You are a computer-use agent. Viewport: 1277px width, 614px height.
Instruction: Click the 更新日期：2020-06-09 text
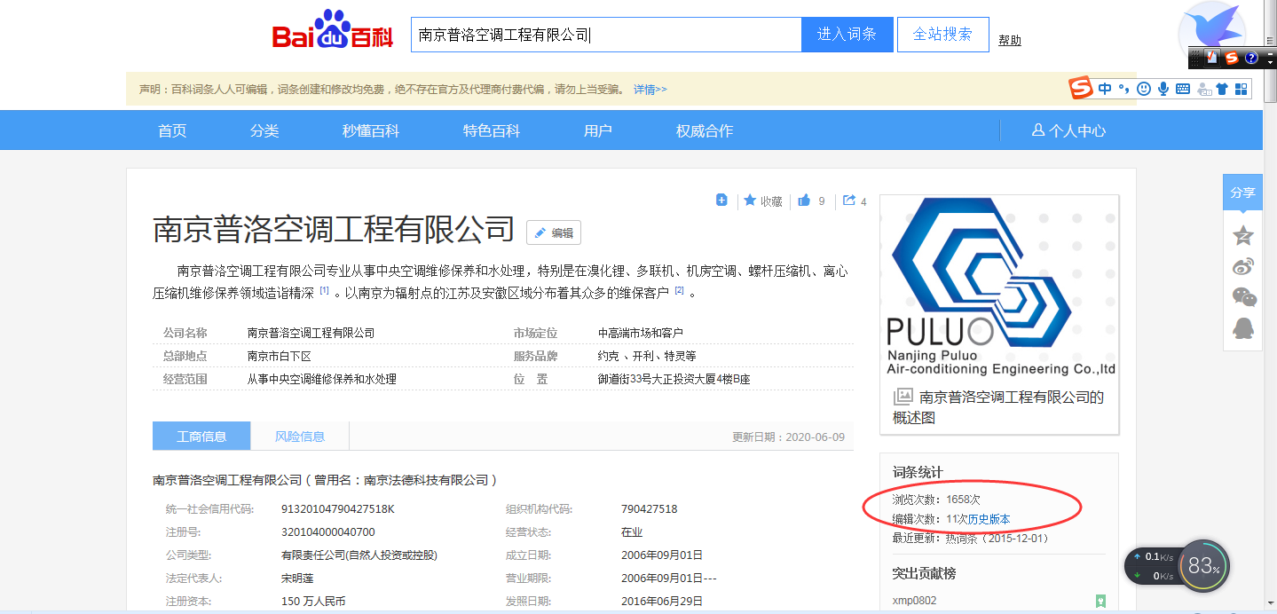coord(788,437)
